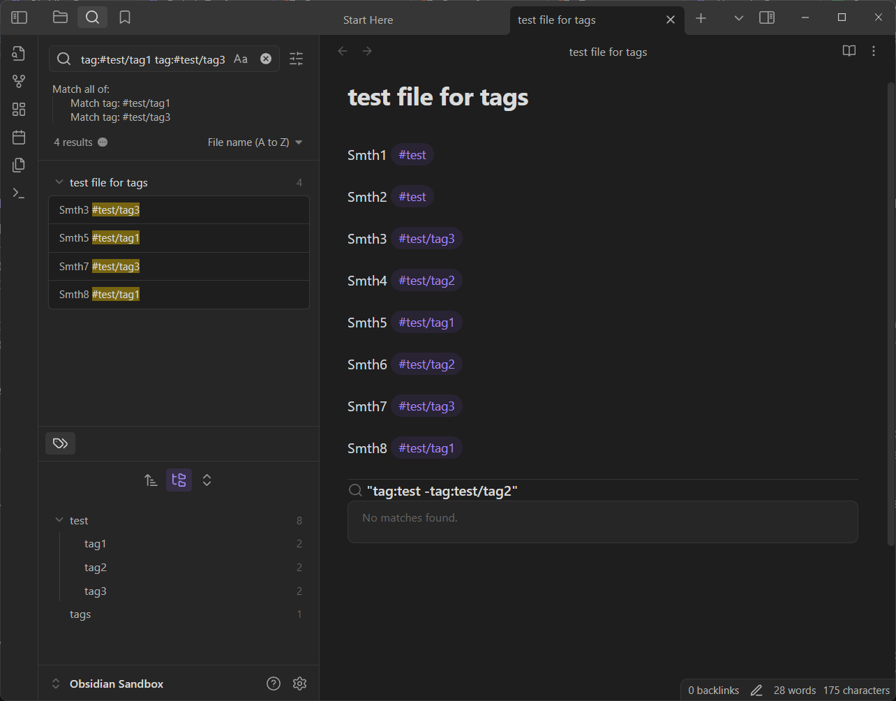Toggle Match case Aa button
The image size is (896, 701).
(241, 59)
